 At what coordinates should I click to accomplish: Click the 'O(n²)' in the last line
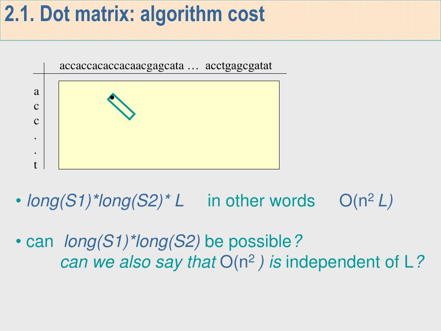coord(242,262)
